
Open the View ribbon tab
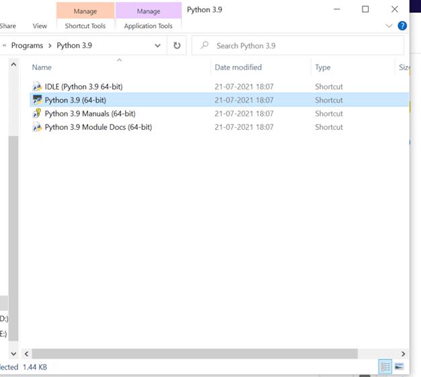40,26
